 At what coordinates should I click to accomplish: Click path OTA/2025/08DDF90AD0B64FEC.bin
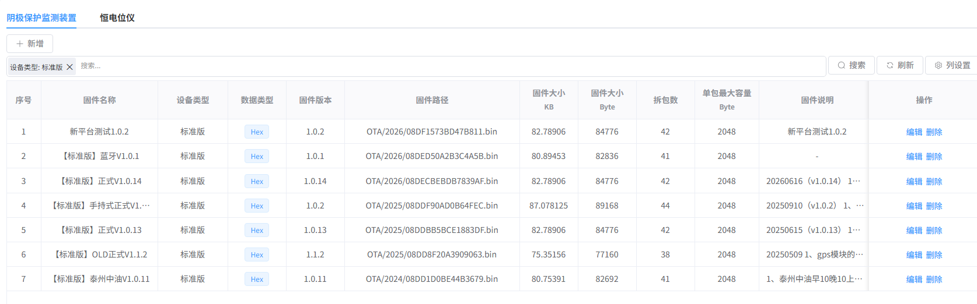[x=432, y=206]
